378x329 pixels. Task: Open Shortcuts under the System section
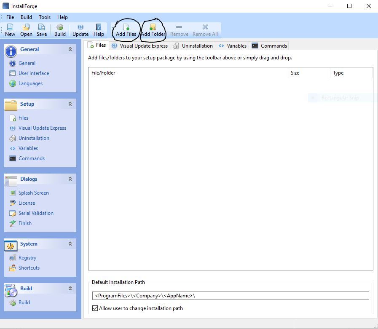tap(29, 268)
